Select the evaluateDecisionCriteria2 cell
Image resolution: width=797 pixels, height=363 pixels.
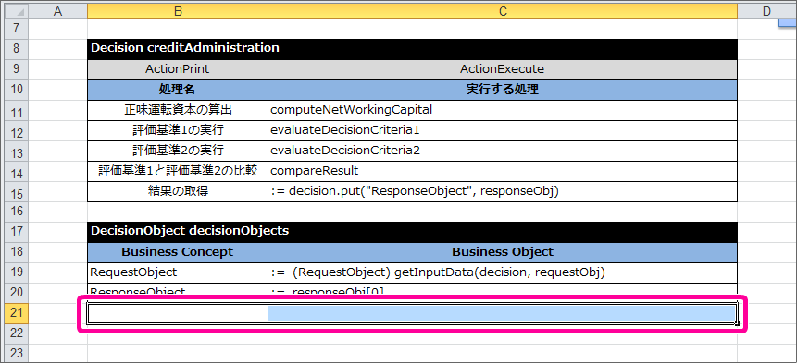pos(503,151)
